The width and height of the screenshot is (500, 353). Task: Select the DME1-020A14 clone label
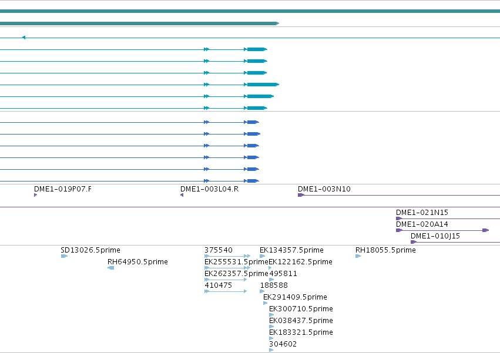[422, 224]
